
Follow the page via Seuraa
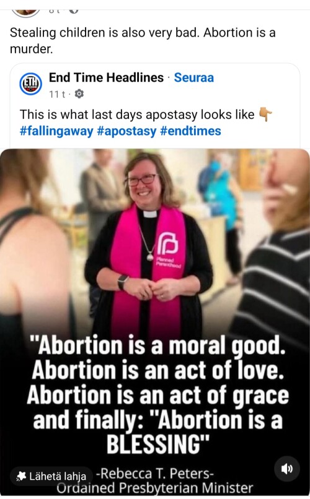coord(193,77)
